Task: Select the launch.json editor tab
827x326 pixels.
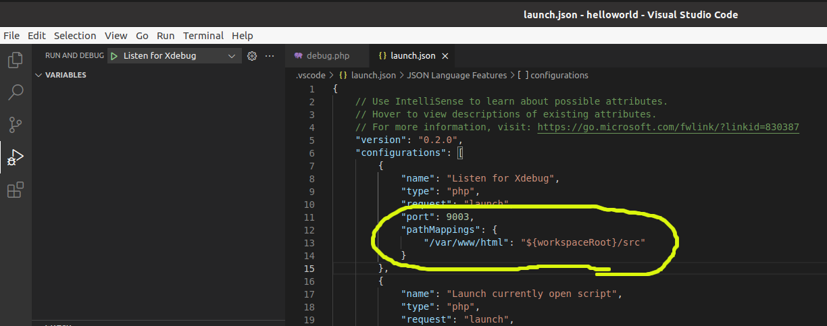Action: click(413, 56)
